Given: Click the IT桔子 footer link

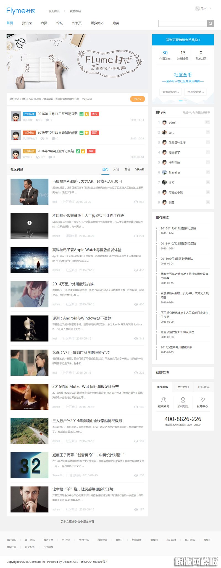Looking at the screenshot, I should tap(119, 540).
